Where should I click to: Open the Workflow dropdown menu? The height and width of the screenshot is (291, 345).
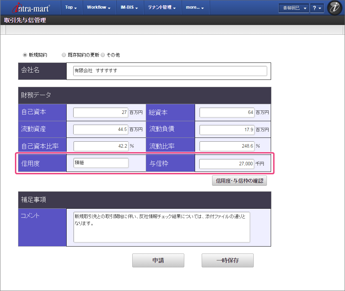coord(99,7)
